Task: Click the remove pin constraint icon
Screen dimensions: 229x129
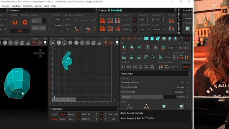Action: coord(76,29)
